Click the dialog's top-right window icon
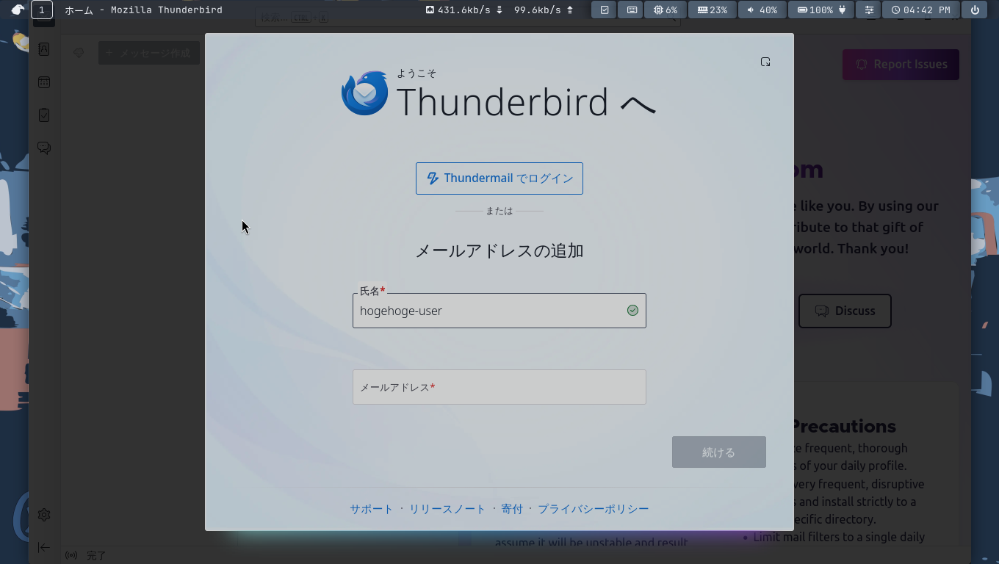This screenshot has width=999, height=564. click(765, 62)
